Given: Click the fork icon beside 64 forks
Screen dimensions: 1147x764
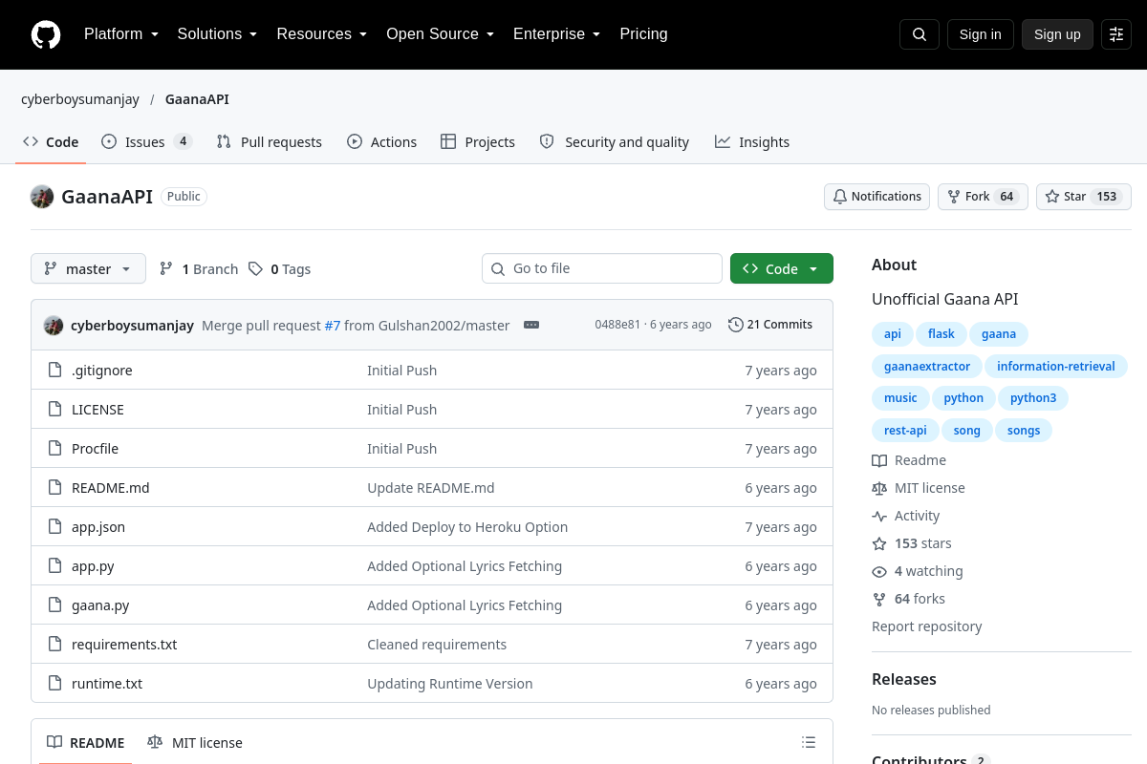Looking at the screenshot, I should click(879, 599).
